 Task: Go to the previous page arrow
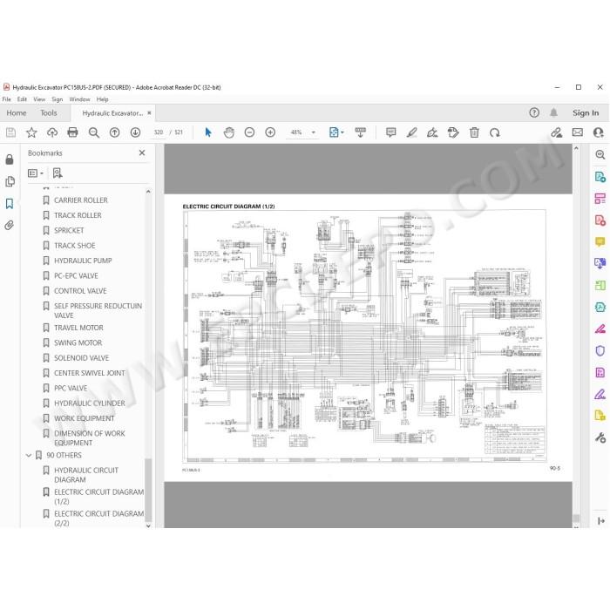pos(114,132)
